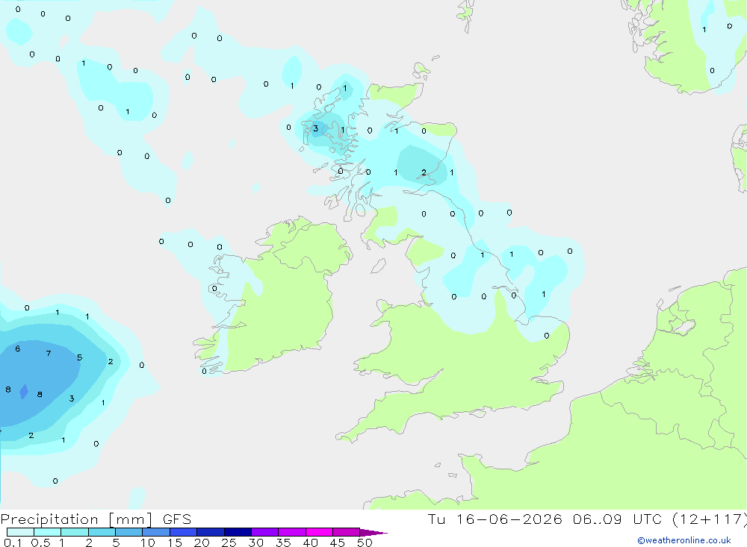Pick the 10–15 mm legend swatch

coord(156,532)
